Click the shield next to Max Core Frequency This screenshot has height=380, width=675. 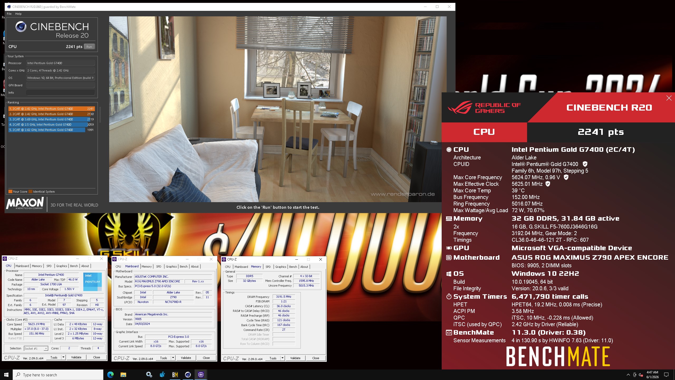566,177
